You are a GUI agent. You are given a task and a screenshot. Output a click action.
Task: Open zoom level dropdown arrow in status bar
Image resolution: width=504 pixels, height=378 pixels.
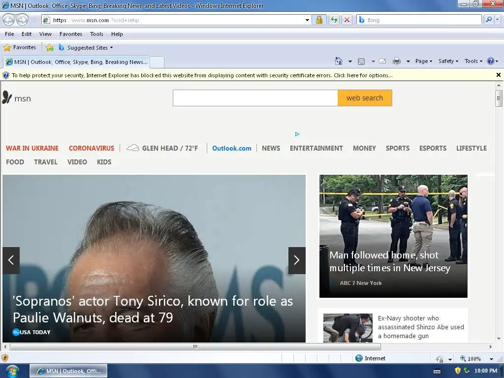(x=491, y=359)
